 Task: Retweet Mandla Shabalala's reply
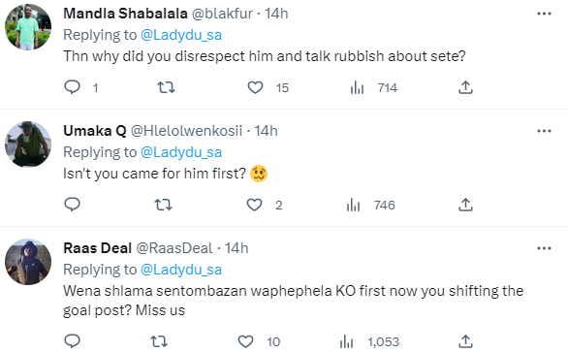[166, 87]
